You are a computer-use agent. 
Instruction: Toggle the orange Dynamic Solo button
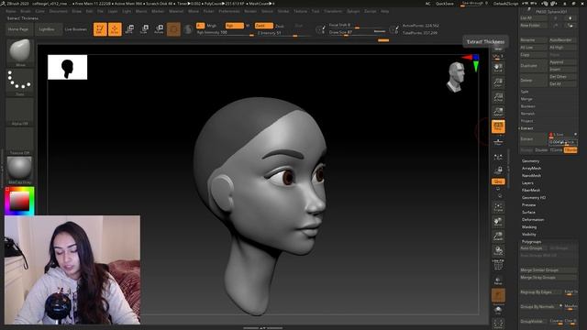coord(498,295)
